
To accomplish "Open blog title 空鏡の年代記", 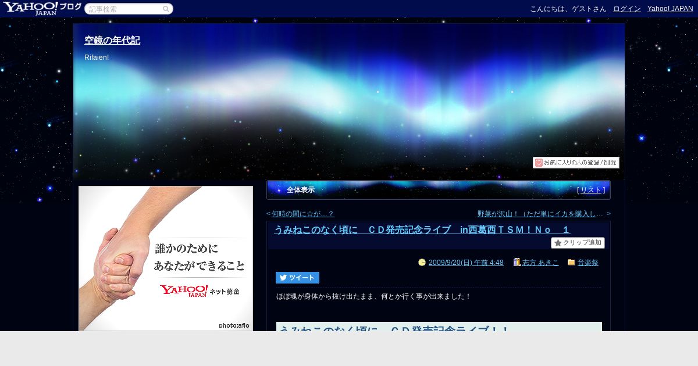I will pos(112,41).
